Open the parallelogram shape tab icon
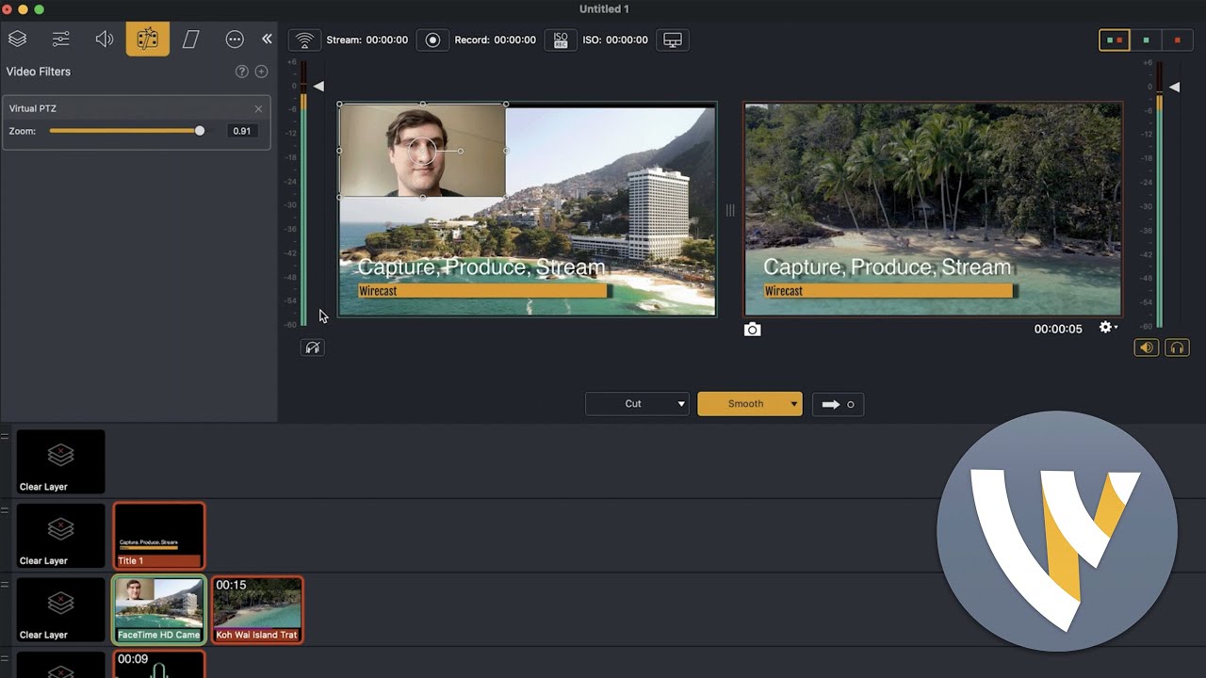Screen dimensions: 1206x678 191,39
